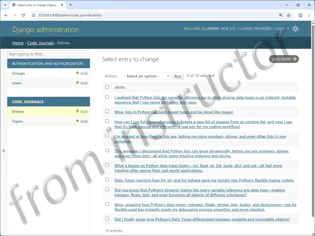The image size is (315, 236).
Task: Reload the page with the refresh icon
Action: tap(23, 15)
